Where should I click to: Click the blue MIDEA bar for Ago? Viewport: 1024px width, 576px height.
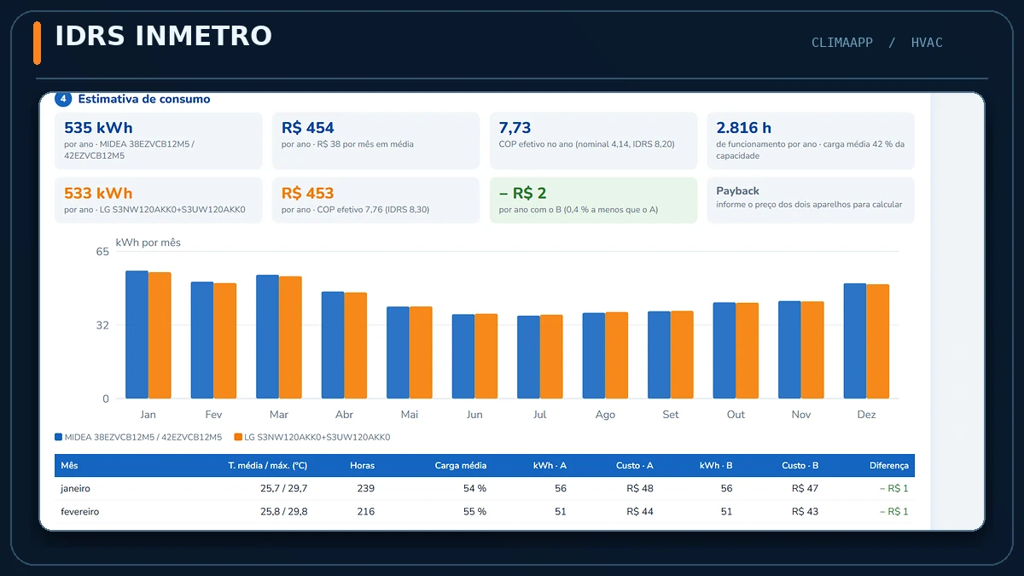coord(594,356)
